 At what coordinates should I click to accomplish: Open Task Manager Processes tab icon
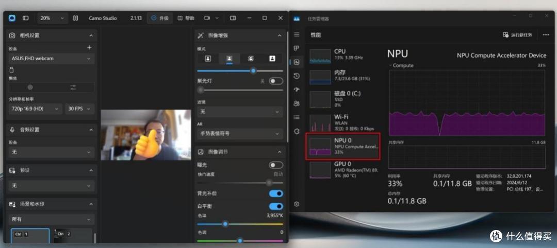[297, 48]
